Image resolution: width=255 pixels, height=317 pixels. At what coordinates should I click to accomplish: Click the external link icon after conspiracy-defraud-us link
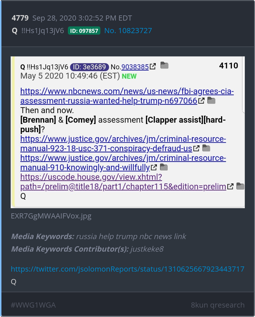[x=196, y=148]
